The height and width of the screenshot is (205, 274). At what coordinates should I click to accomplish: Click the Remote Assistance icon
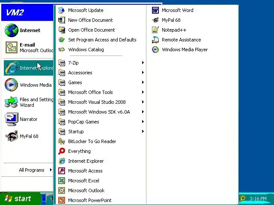(155, 40)
